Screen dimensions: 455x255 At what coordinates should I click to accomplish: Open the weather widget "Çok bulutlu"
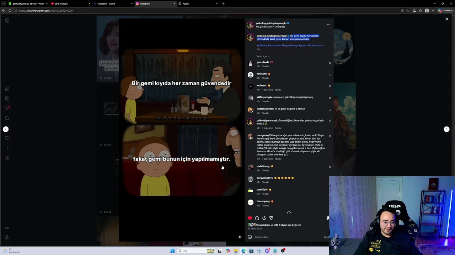(12, 251)
